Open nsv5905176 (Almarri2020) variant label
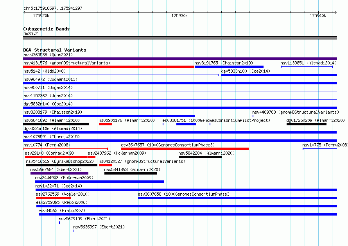This screenshot has height=246, width=348. [127, 120]
